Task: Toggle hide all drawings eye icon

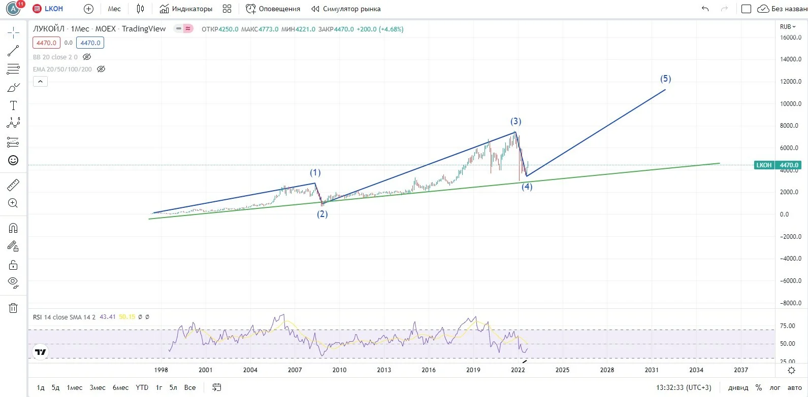Action: tap(13, 282)
